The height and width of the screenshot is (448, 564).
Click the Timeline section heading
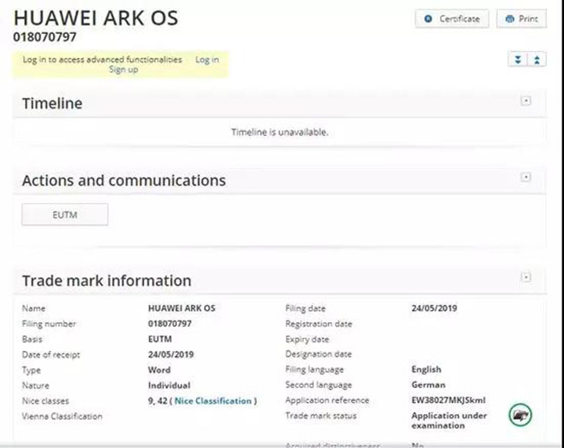tap(52, 104)
